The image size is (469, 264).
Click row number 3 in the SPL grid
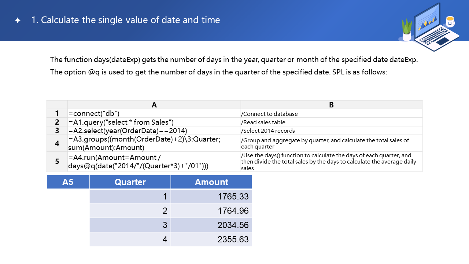(57, 131)
